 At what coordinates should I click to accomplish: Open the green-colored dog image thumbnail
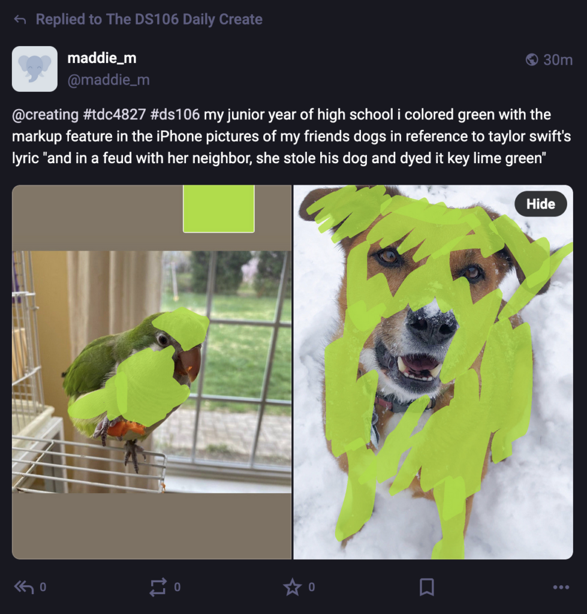click(433, 372)
